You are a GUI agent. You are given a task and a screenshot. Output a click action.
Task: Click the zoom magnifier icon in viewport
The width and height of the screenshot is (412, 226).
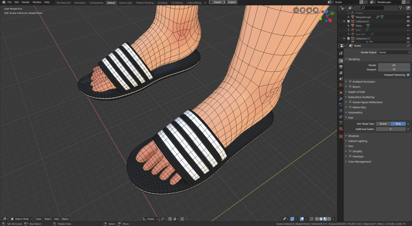click(x=316, y=10)
